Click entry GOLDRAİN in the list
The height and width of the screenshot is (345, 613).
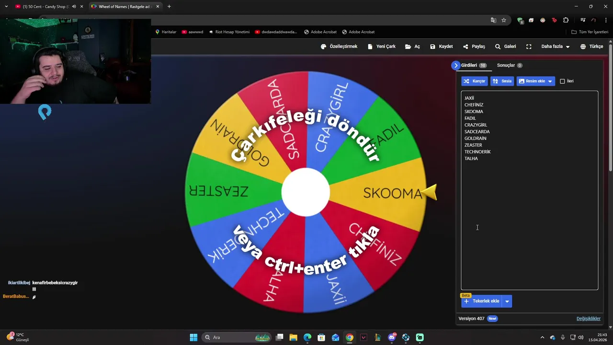click(475, 138)
